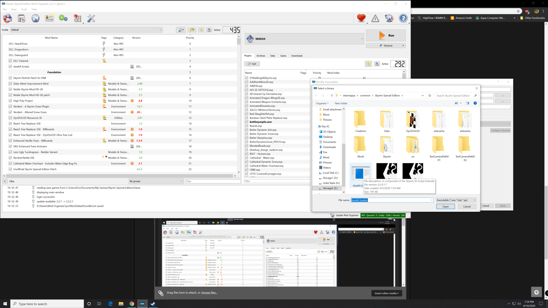Click the warning triangle Problems icon
This screenshot has width=548, height=308.
click(375, 19)
